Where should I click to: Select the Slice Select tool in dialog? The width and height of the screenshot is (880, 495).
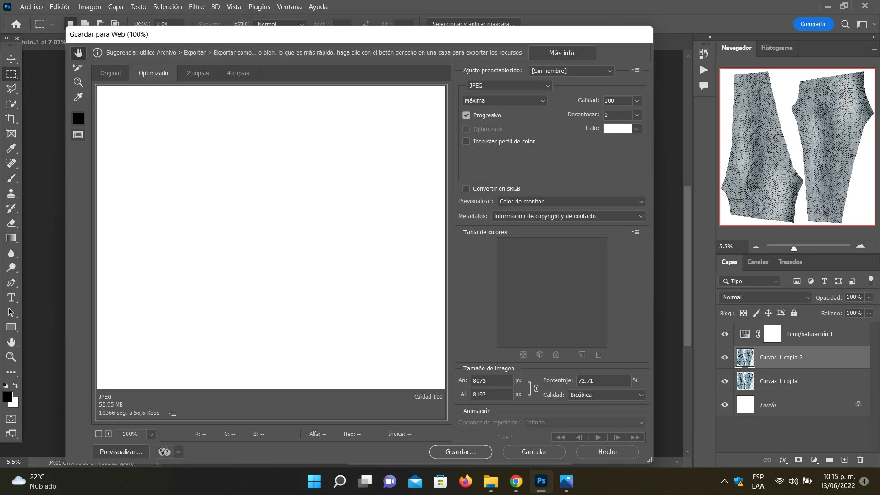pos(78,68)
